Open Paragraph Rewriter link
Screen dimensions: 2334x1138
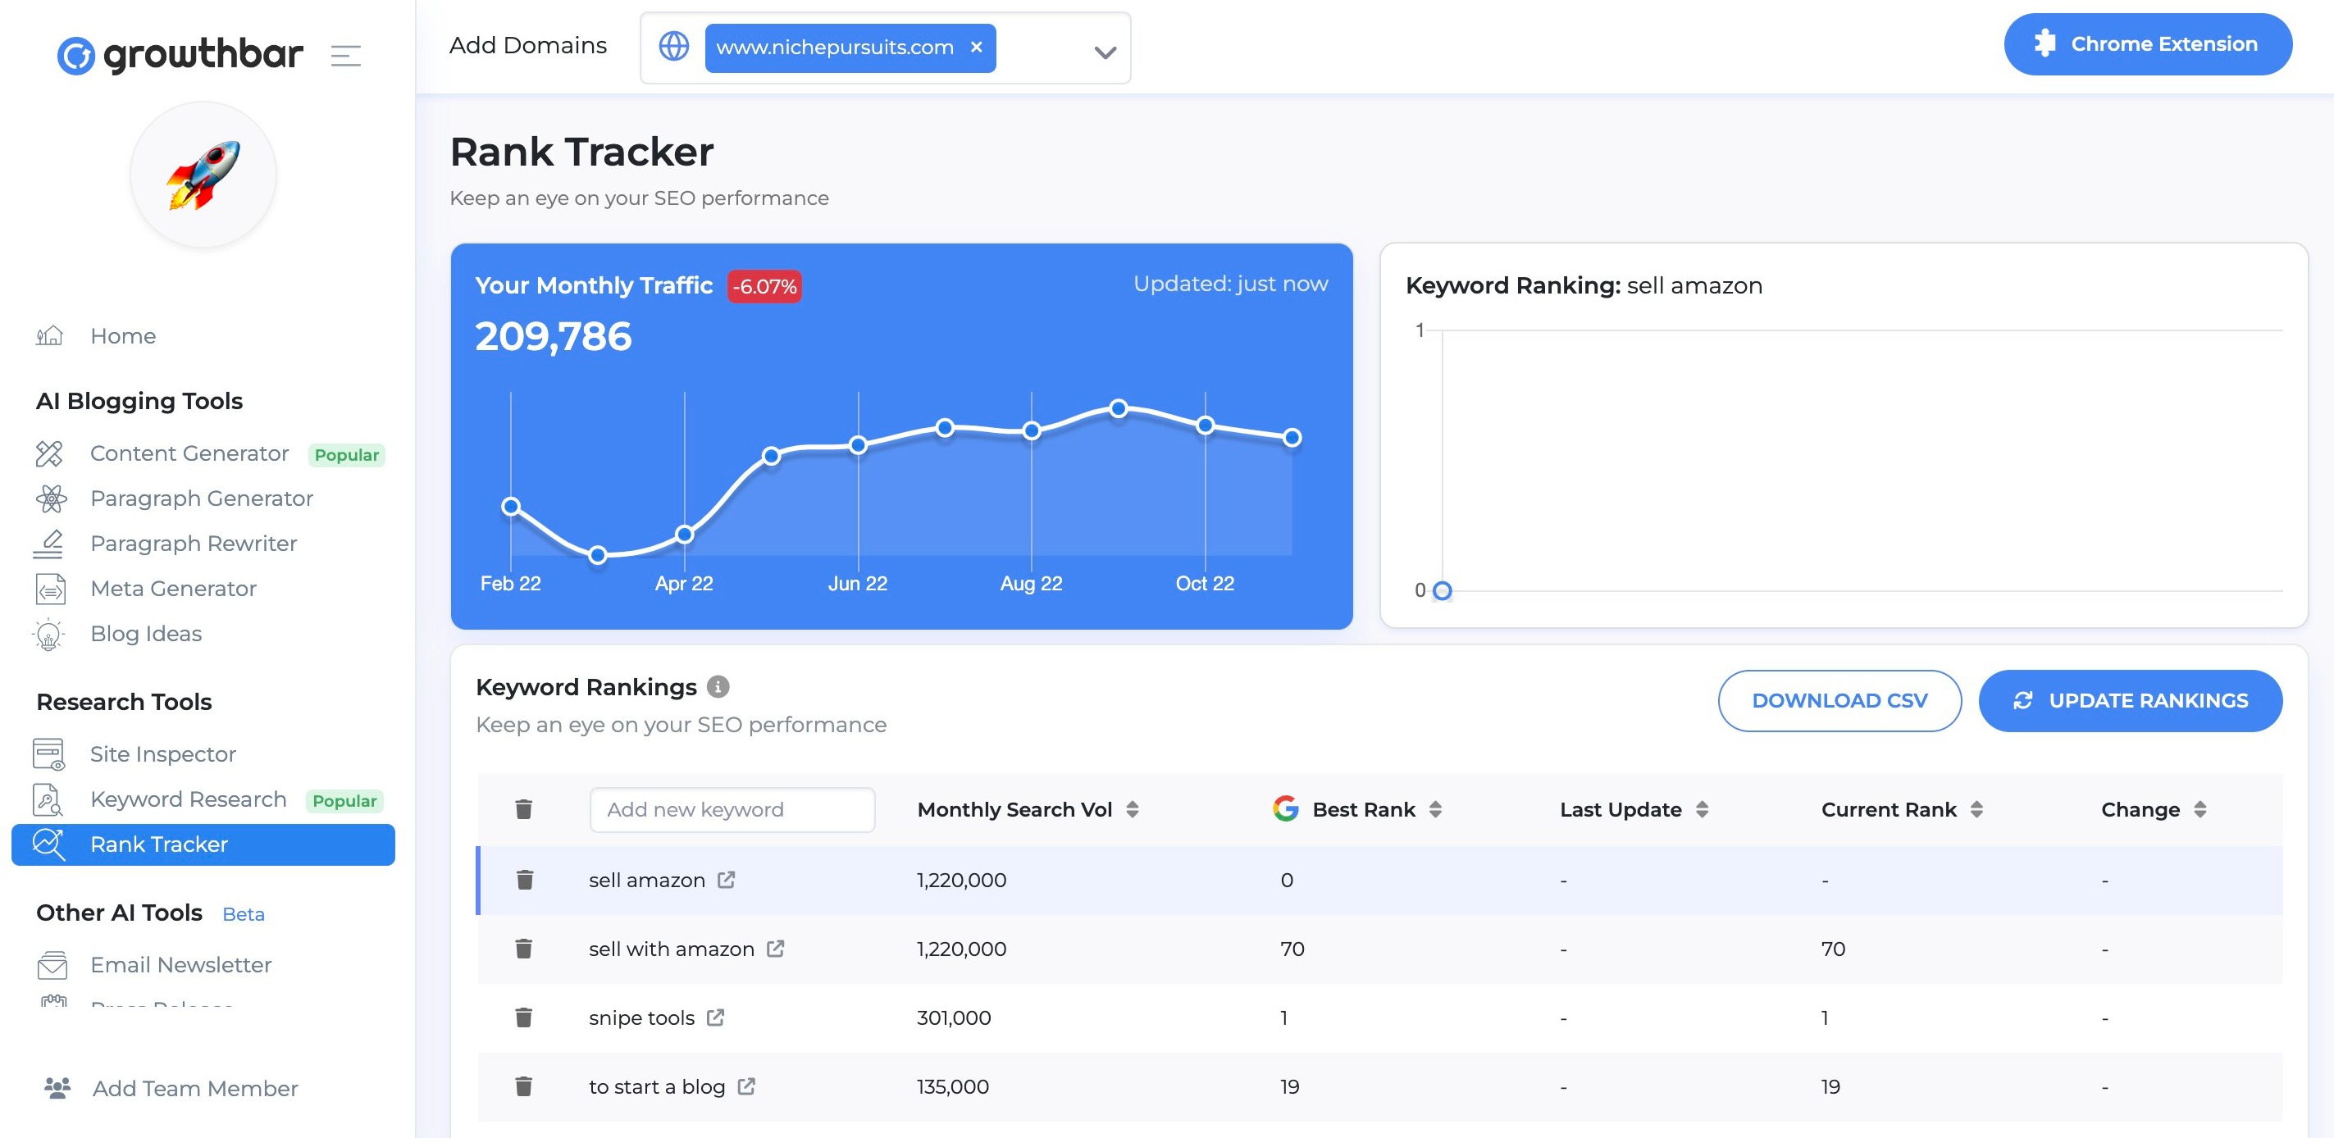coord(194,544)
